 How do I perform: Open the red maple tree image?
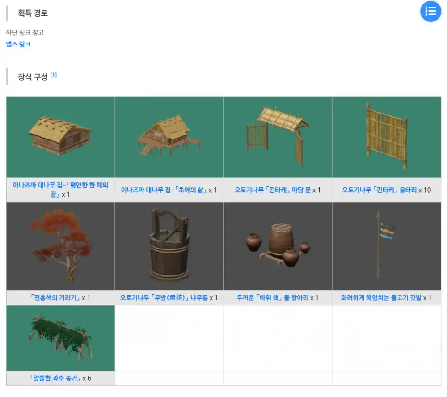tap(60, 245)
